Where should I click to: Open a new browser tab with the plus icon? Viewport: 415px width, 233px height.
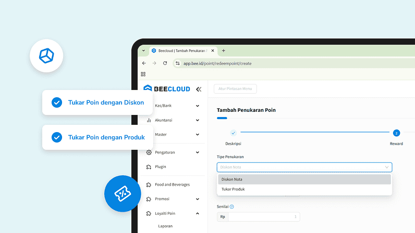pos(223,50)
